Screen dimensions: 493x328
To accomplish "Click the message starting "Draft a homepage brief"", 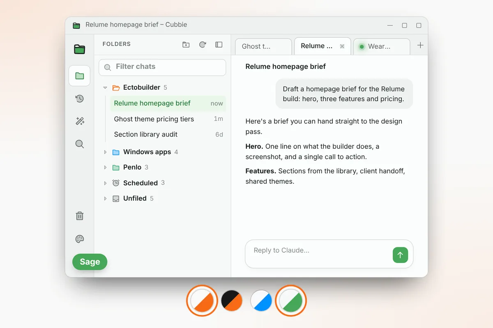I will pyautogui.click(x=344, y=94).
